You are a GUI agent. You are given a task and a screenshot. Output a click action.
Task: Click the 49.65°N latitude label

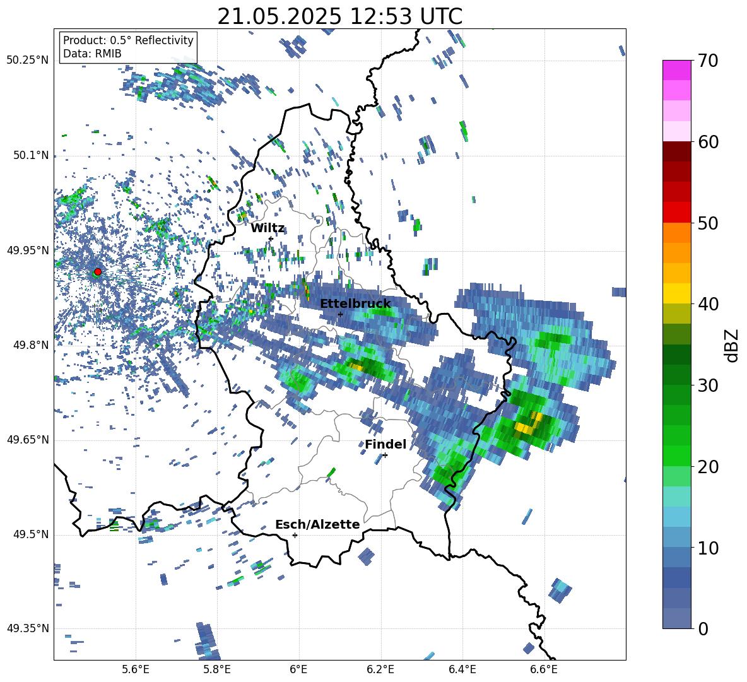(x=28, y=439)
